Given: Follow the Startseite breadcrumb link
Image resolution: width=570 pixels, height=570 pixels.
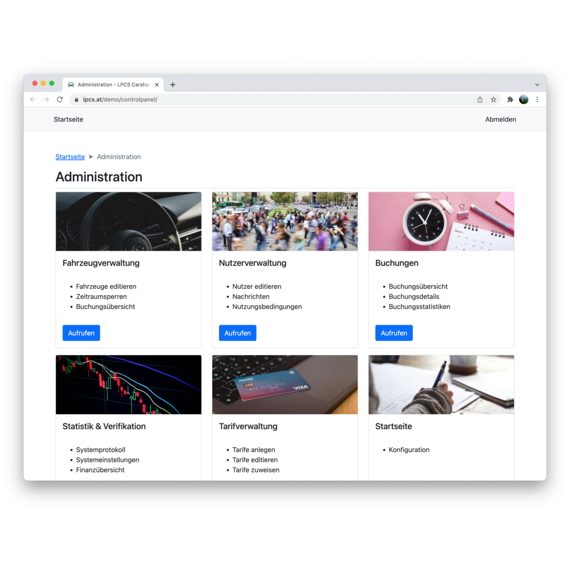Looking at the screenshot, I should coord(70,157).
